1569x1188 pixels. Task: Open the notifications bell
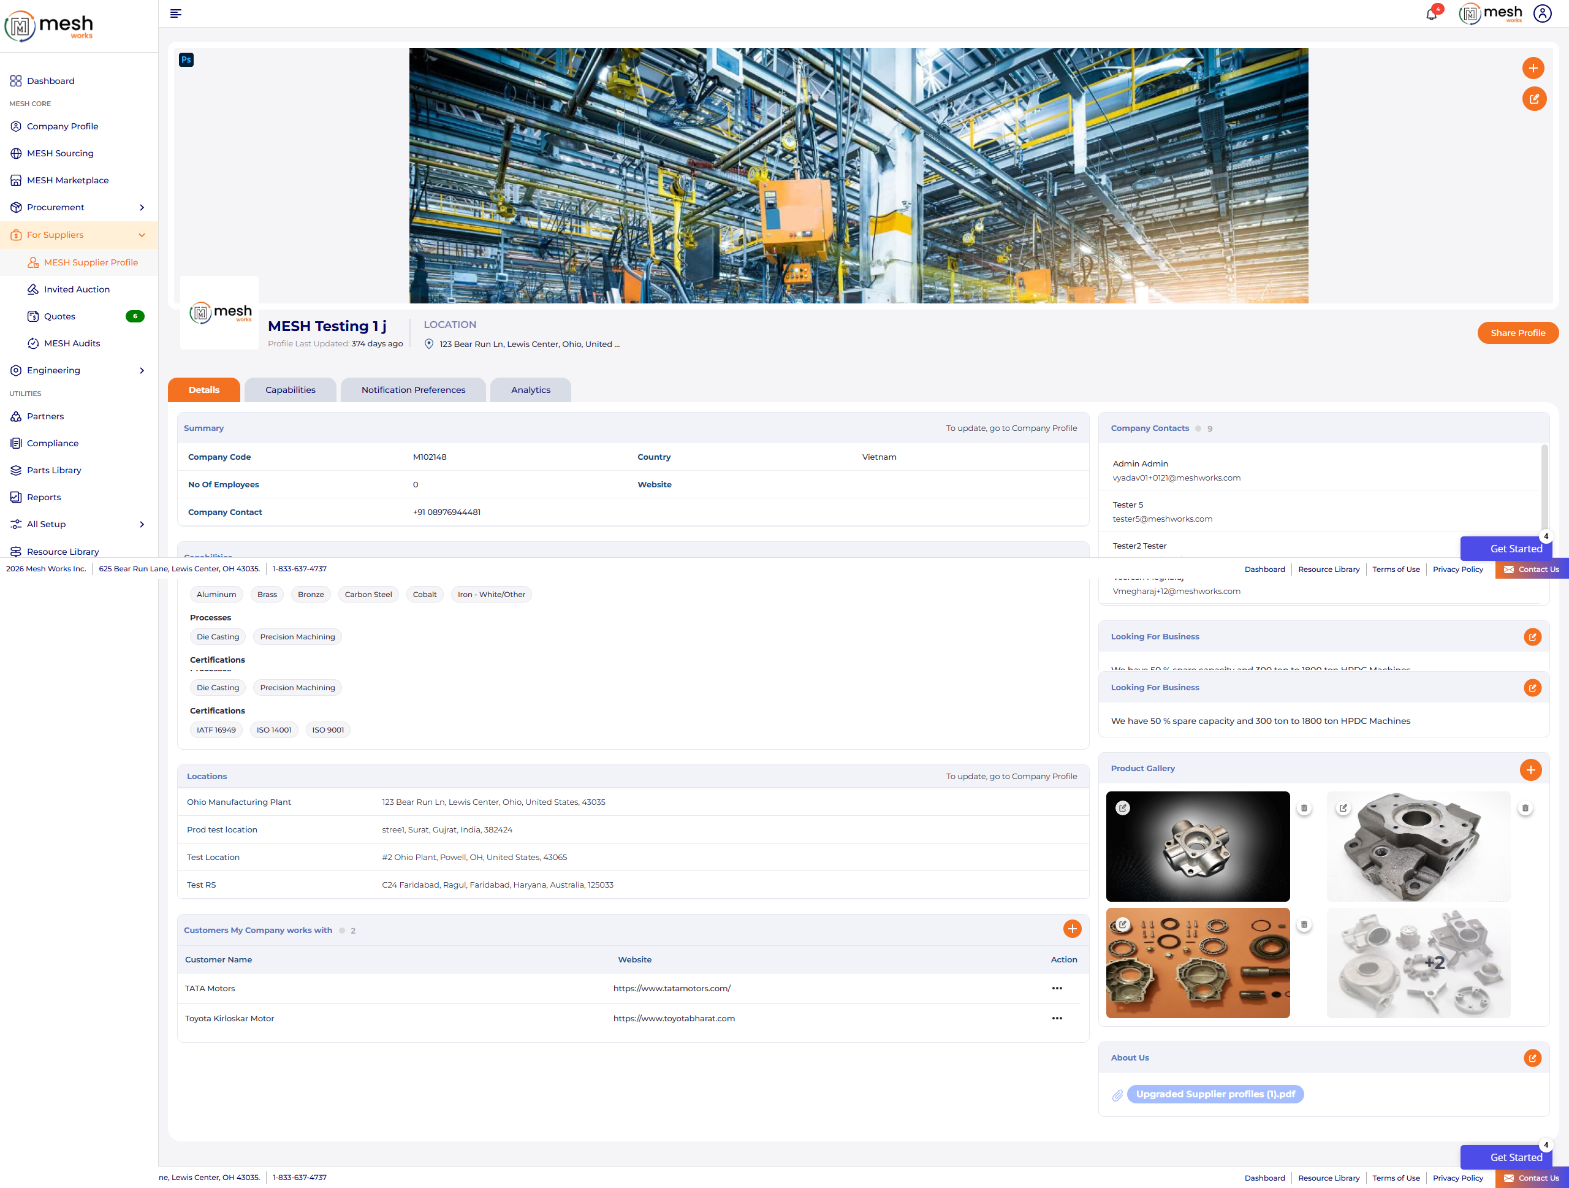pos(1431,14)
